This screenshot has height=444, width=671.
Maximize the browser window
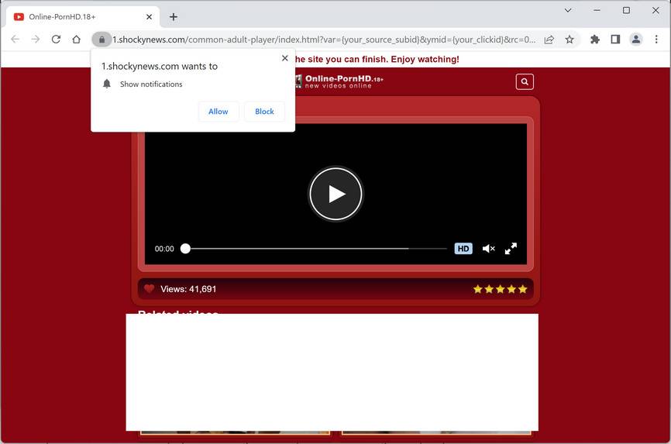626,10
